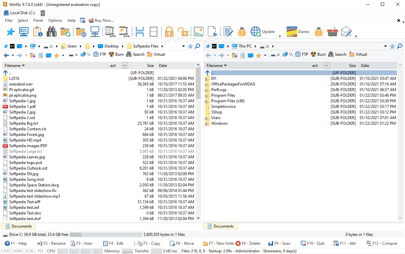This screenshot has height=254, width=405.
Task: Open left panel back-history dropdown arrow
Action: point(13,55)
